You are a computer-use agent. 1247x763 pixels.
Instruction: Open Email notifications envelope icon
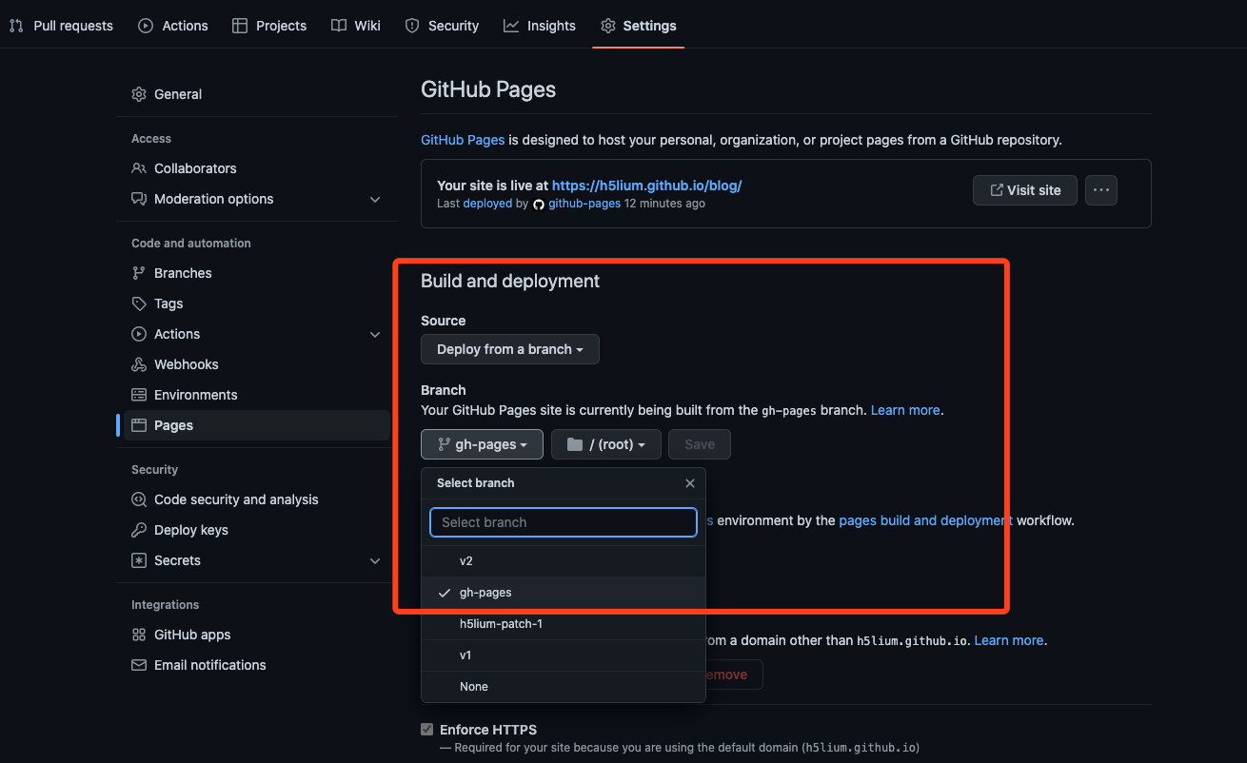[139, 665]
